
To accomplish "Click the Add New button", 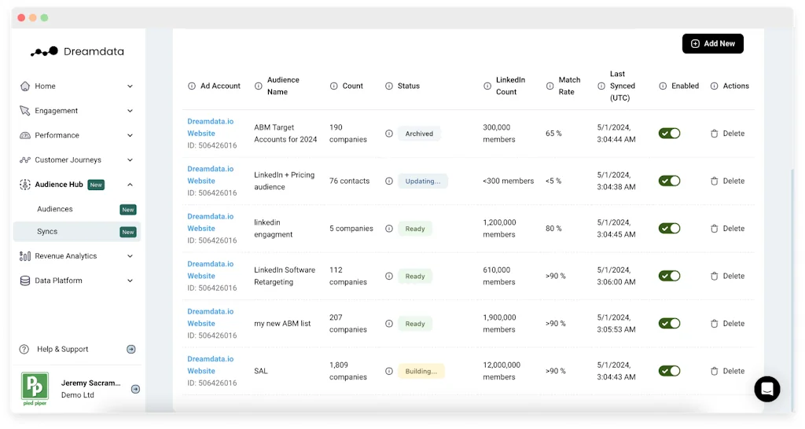I will click(712, 44).
